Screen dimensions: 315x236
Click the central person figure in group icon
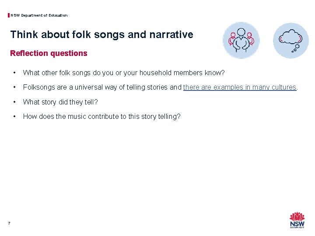coord(241,40)
